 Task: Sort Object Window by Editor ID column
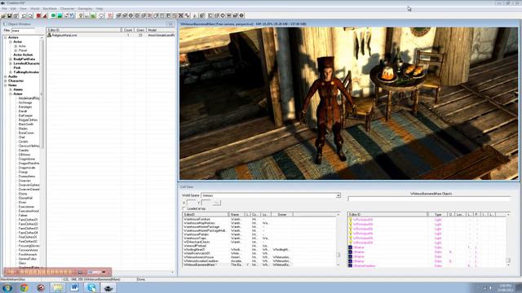click(x=84, y=30)
